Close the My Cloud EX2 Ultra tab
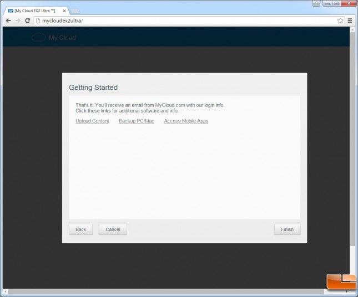The height and width of the screenshot is (297, 358). (64, 11)
